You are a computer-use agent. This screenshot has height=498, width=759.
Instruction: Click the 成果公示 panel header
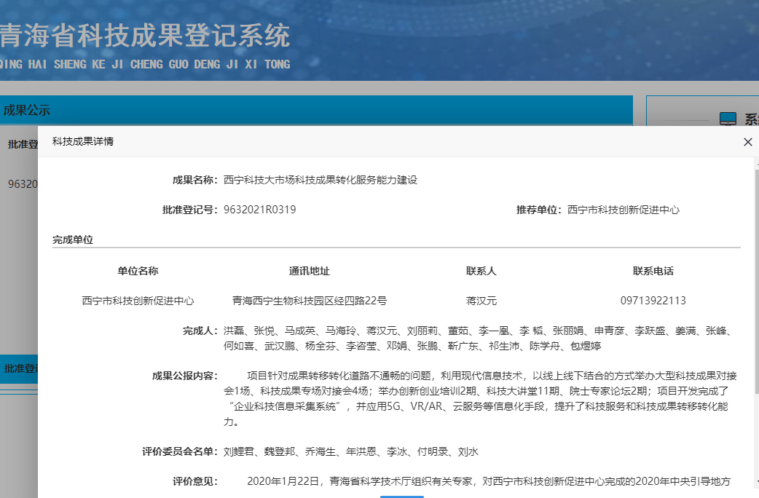coord(26,111)
